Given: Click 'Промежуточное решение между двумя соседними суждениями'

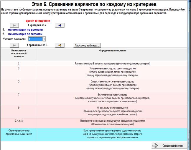Looking at the screenshot, I should click(x=112, y=121).
